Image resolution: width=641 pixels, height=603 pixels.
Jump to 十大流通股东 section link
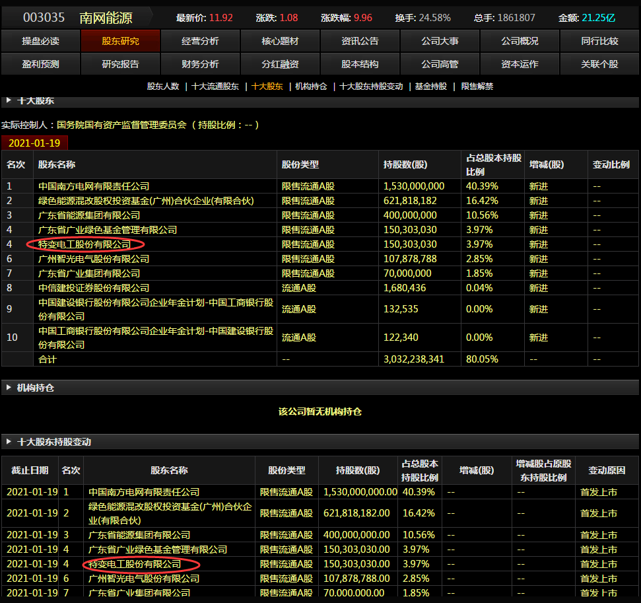coord(215,87)
